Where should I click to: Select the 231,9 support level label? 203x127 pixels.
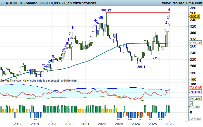[156, 58]
